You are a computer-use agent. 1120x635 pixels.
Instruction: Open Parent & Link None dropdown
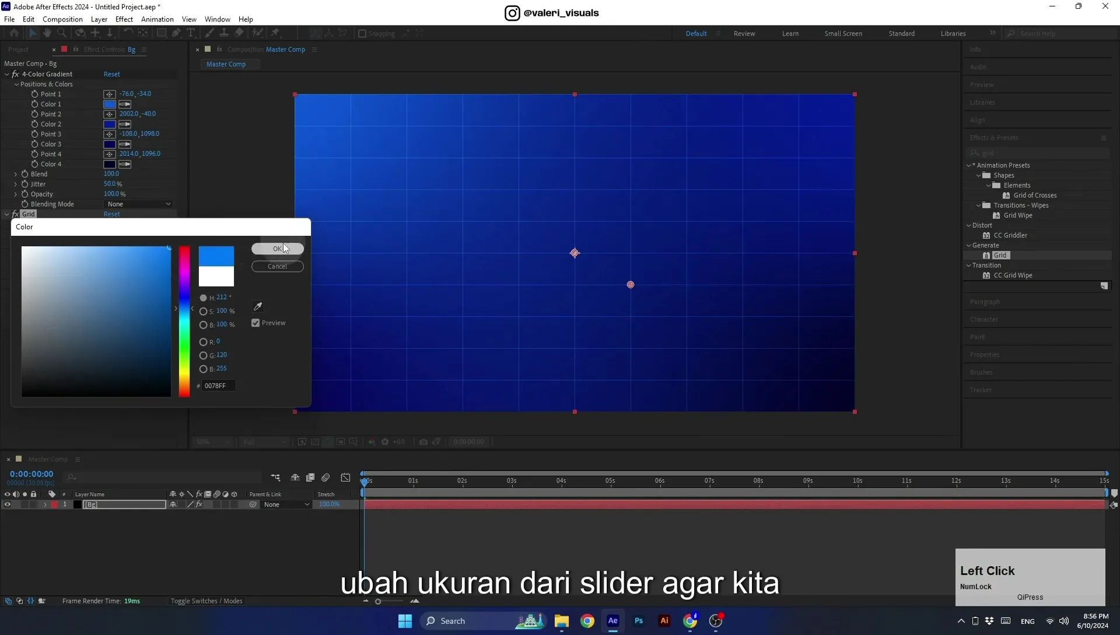point(286,504)
